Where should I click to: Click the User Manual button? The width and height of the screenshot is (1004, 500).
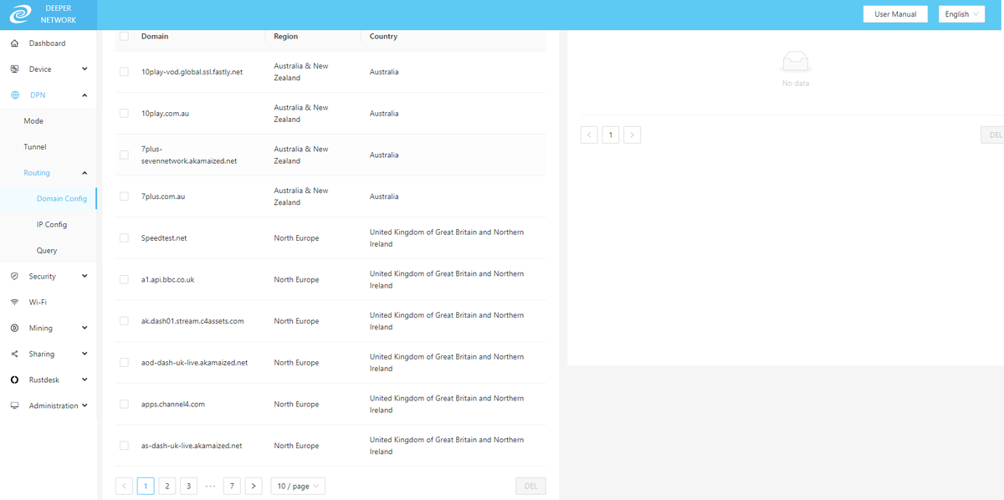point(895,14)
